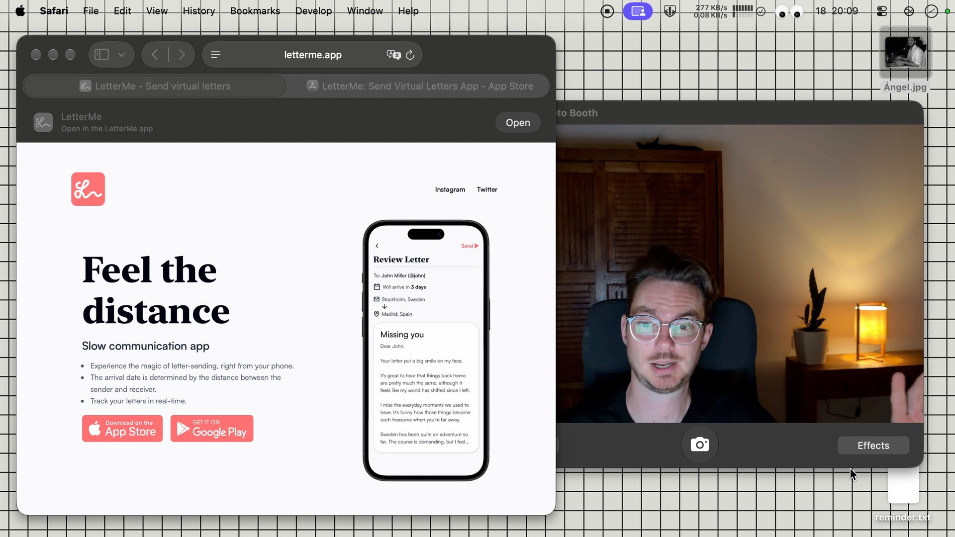Select the LetterMe - Send virtual letters tab

pyautogui.click(x=155, y=86)
